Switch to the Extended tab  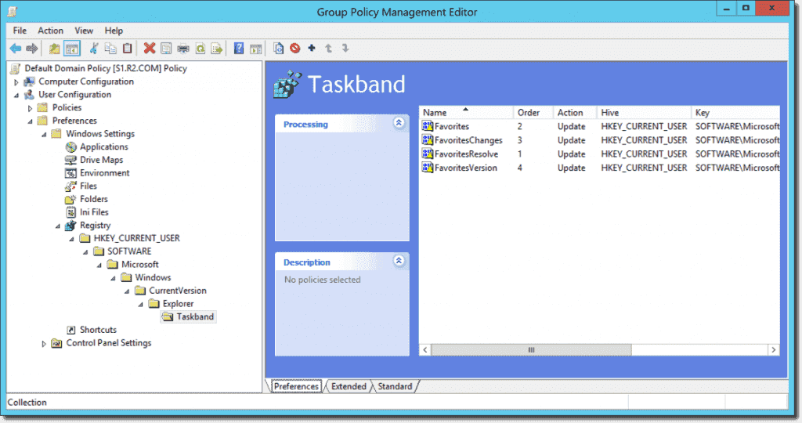pyautogui.click(x=349, y=386)
